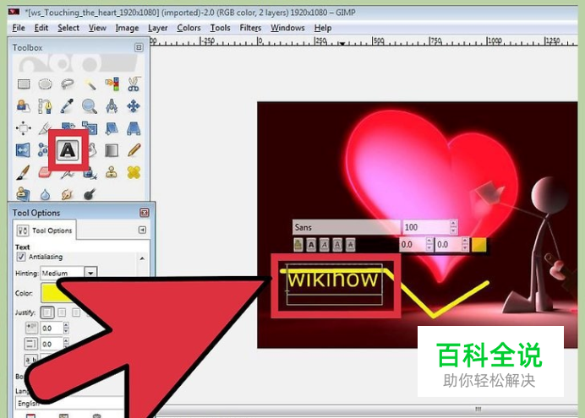
Task: Select the Rectangle Select tool
Action: click(x=24, y=84)
